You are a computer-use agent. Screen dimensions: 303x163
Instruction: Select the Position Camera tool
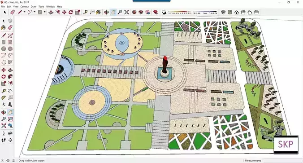[x=4, y=133]
